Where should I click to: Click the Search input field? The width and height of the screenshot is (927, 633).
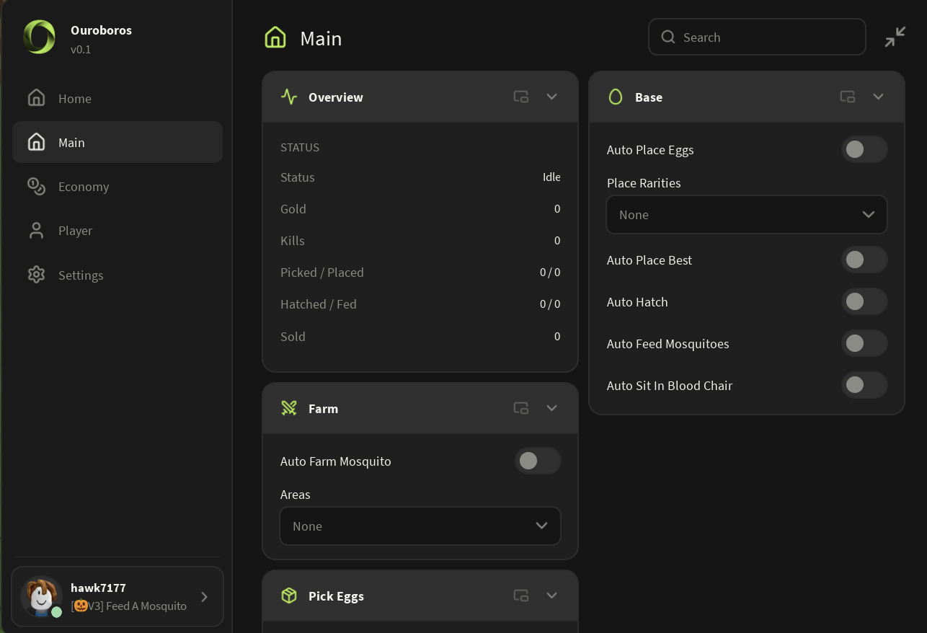point(757,37)
